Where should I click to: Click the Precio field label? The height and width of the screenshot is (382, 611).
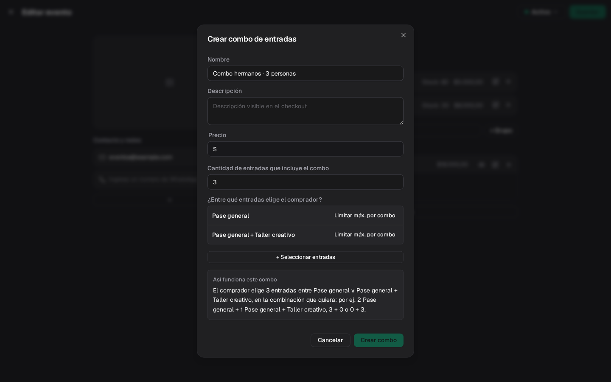tap(217, 135)
